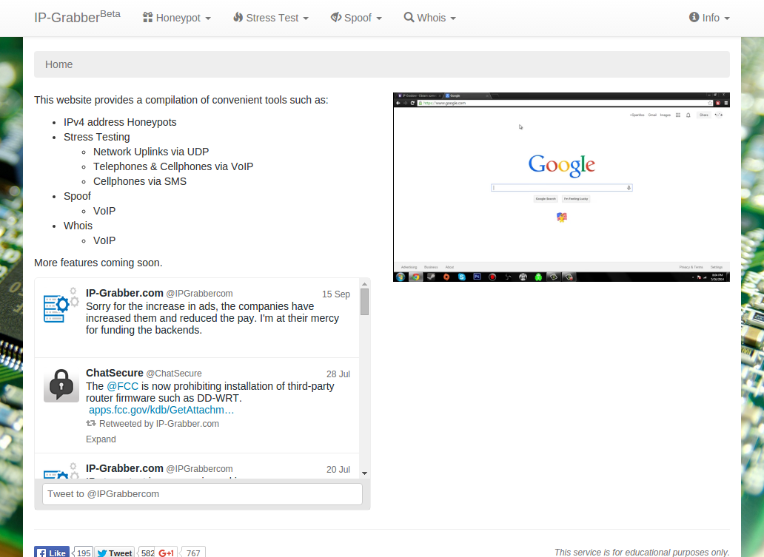Image resolution: width=764 pixels, height=557 pixels.
Task: Click the retweet icon by Retweeted by IP-Grabber.com
Action: coord(91,424)
